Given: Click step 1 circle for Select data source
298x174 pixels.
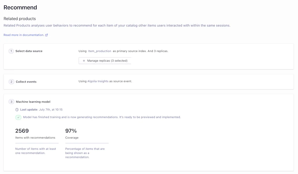Looking at the screenshot, I should click(x=11, y=51).
